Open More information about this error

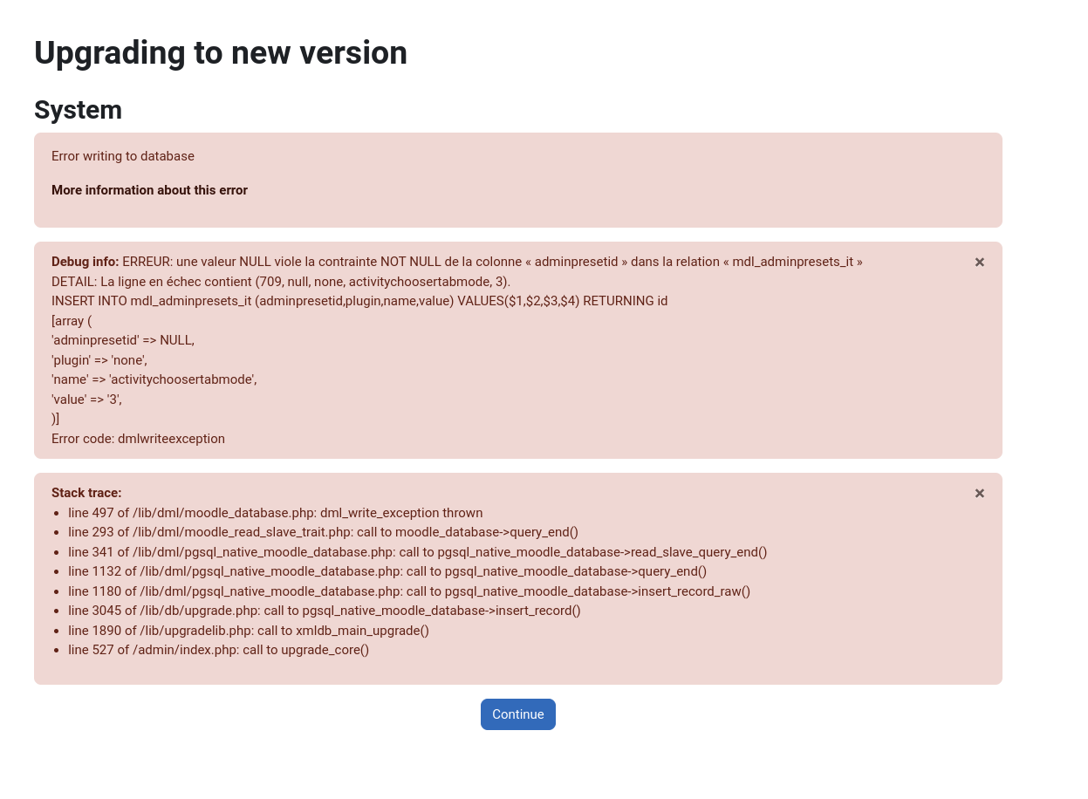(x=149, y=190)
